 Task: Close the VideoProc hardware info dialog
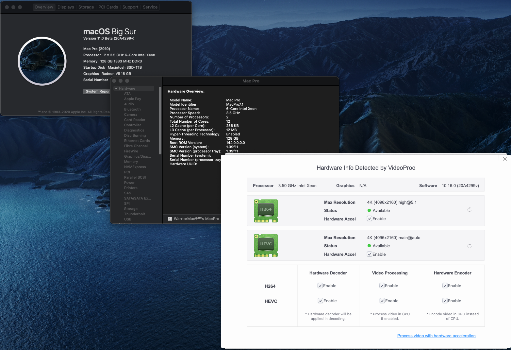pos(505,159)
